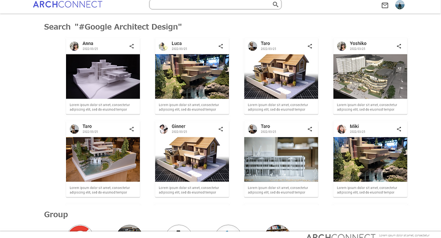Screen dimensions: 441x238
Task: Click the name Anna
Action: pyautogui.click(x=88, y=43)
